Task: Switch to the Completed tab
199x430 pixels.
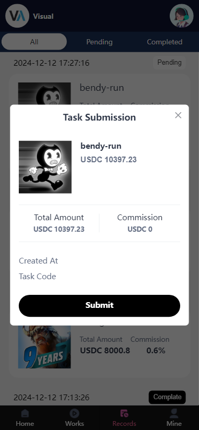Action: point(165,42)
